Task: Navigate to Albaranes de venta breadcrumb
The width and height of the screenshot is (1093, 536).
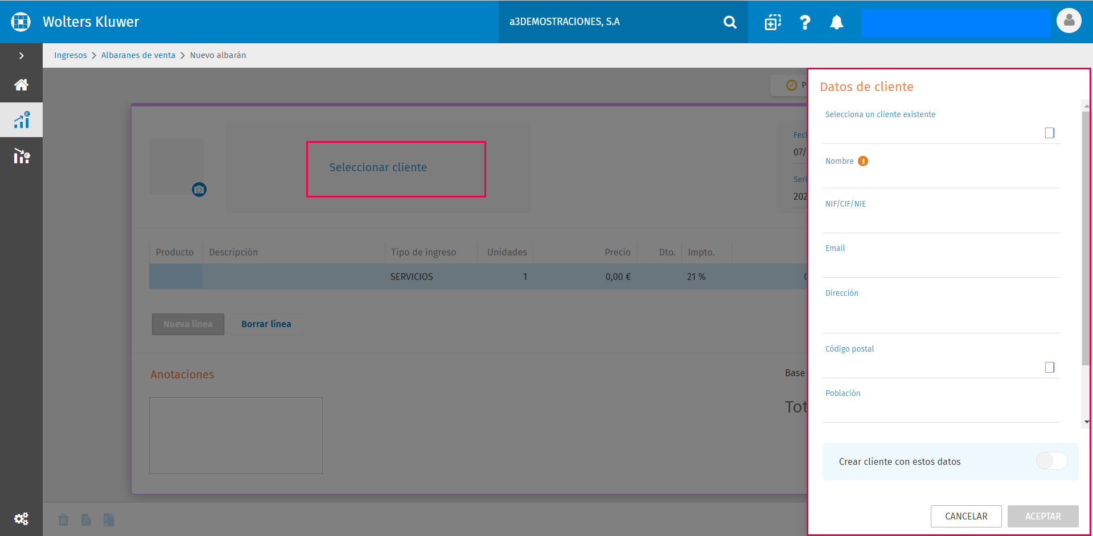Action: pos(138,55)
